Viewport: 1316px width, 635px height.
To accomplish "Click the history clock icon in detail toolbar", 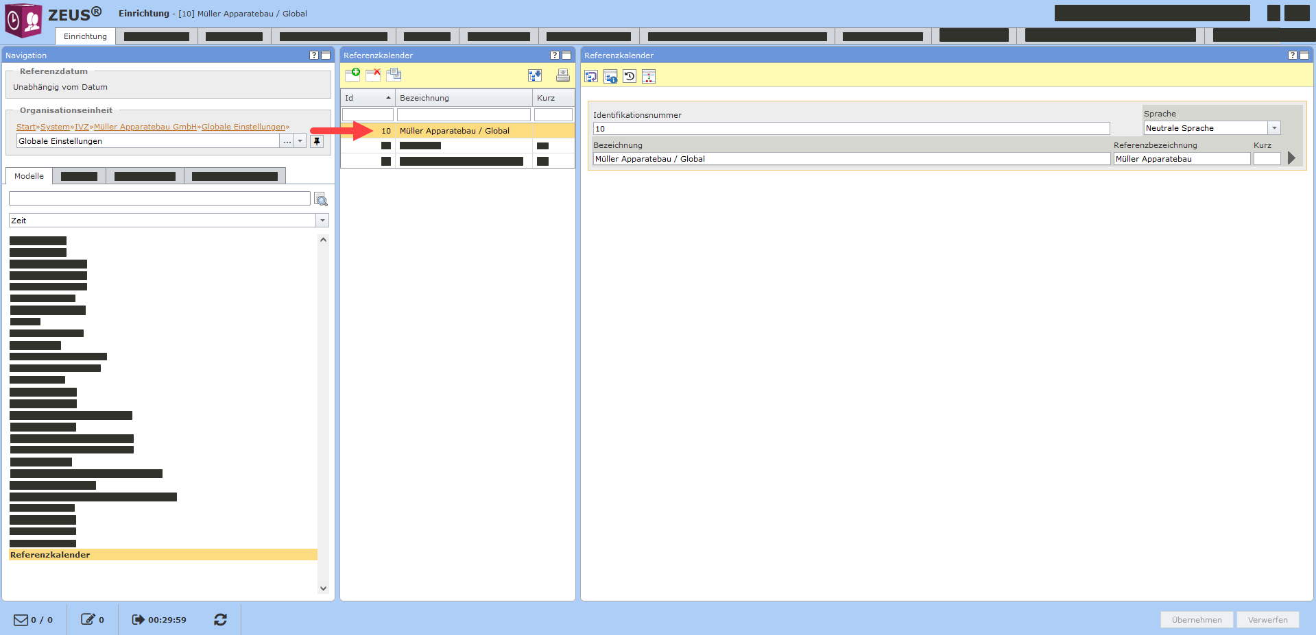I will click(630, 76).
